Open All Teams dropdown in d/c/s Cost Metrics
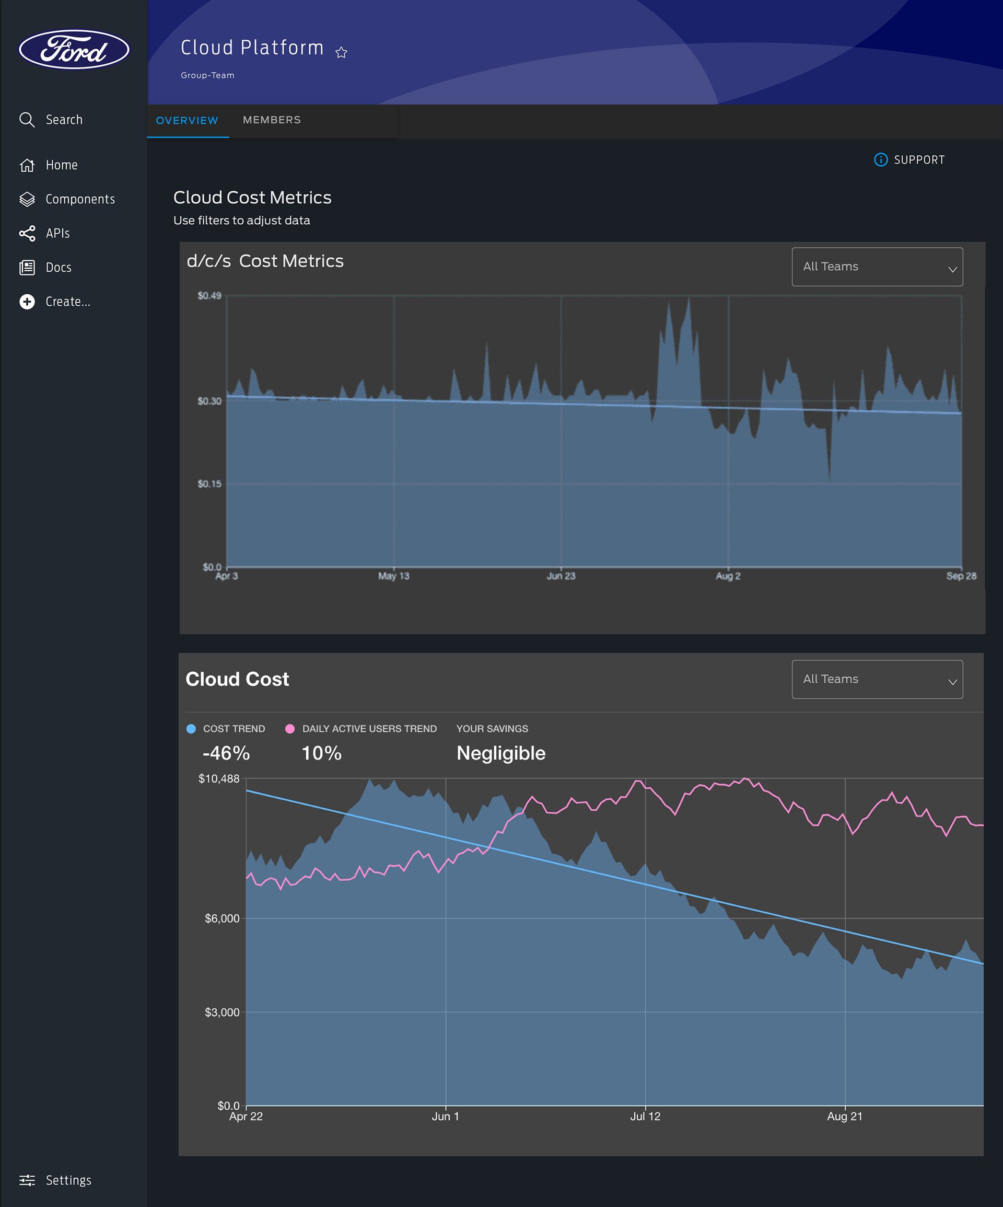This screenshot has height=1207, width=1003. [x=877, y=267]
